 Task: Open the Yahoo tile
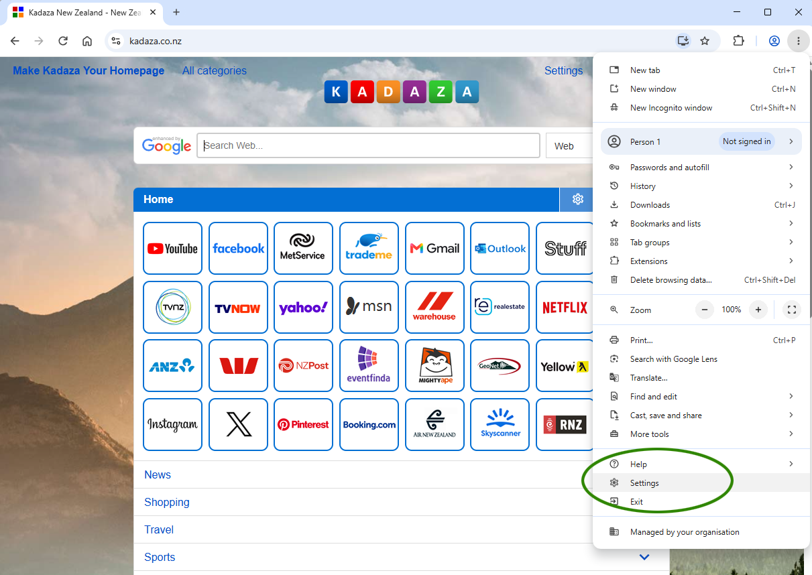tap(303, 308)
